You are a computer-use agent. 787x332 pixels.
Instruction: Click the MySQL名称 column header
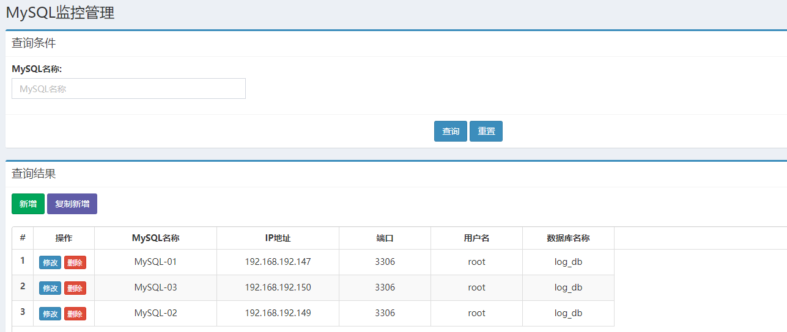(x=156, y=238)
